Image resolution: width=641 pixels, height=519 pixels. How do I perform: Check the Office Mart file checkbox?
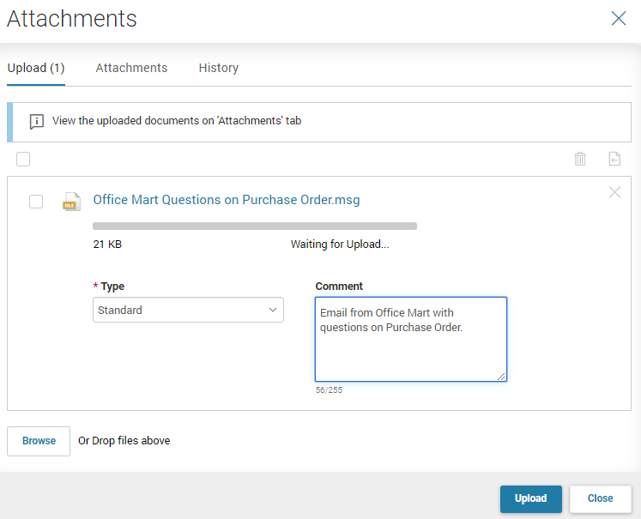(x=36, y=202)
